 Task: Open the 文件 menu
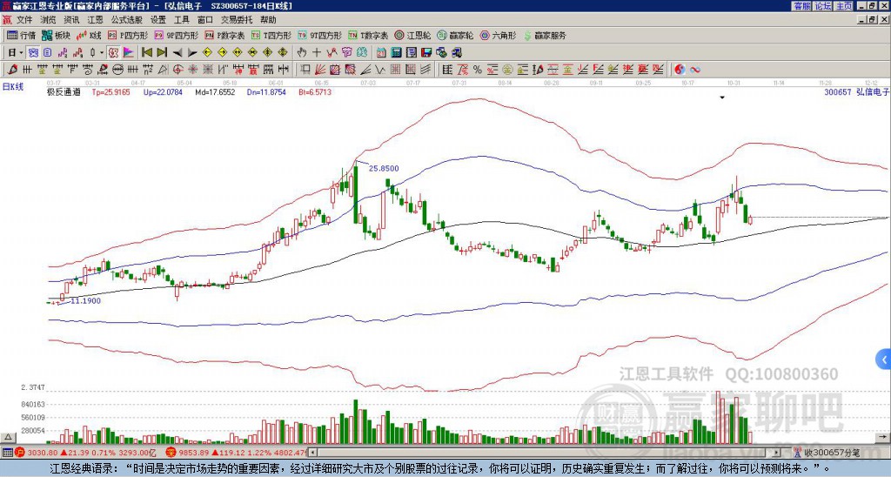pos(24,20)
